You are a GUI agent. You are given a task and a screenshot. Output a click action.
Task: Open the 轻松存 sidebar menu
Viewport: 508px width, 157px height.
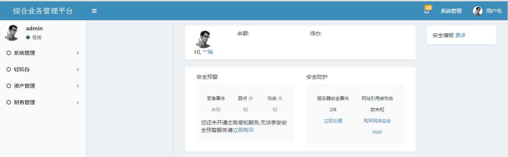(x=43, y=69)
